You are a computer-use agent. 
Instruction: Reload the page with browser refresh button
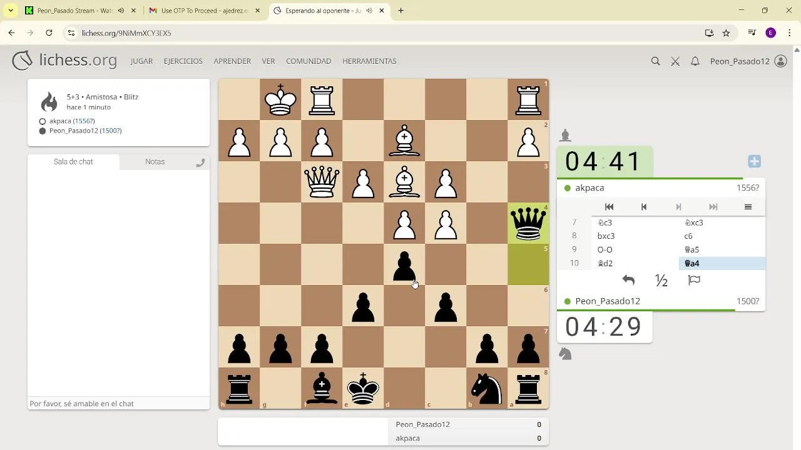click(49, 33)
